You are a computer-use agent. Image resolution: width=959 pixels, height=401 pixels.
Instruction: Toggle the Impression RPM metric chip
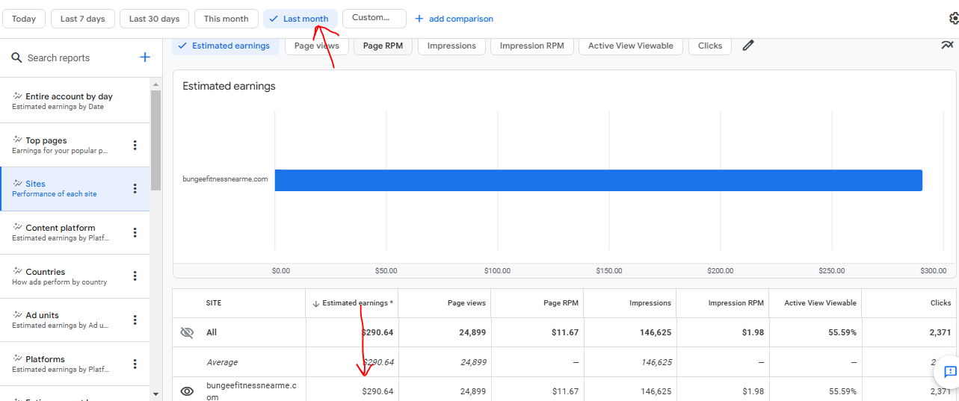(531, 46)
